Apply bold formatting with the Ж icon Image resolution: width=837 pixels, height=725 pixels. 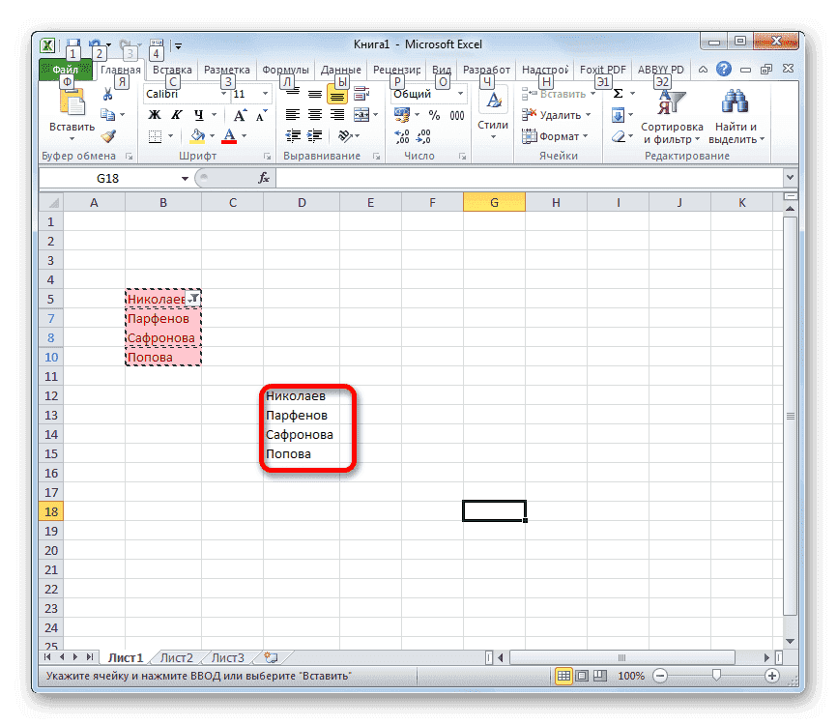tap(152, 114)
